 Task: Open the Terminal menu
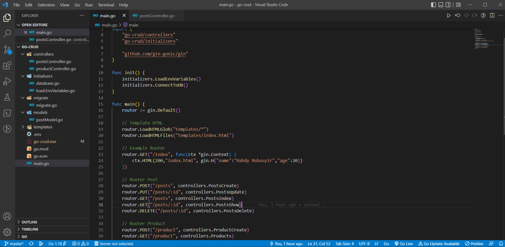[106, 5]
